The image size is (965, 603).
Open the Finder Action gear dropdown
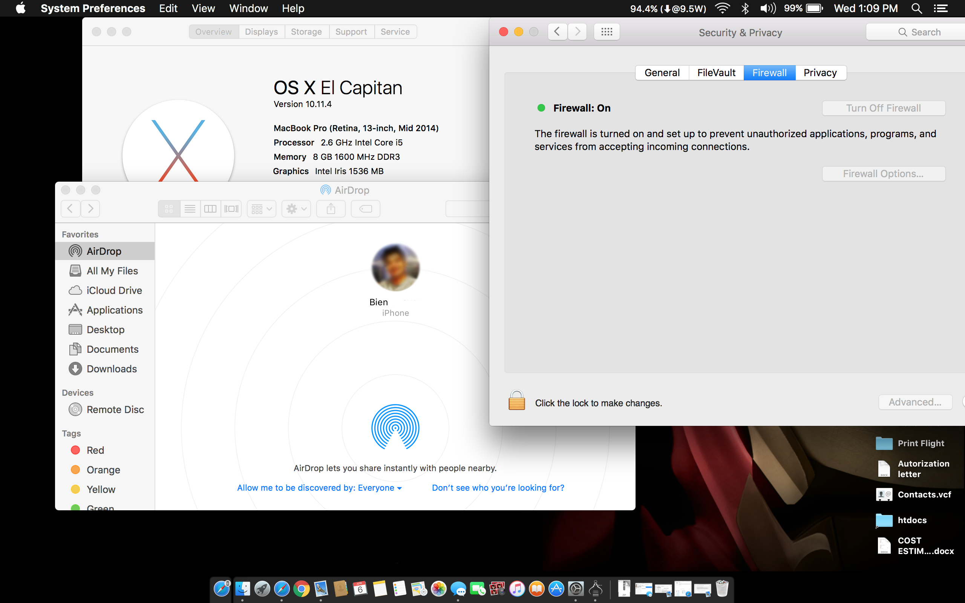(x=296, y=208)
